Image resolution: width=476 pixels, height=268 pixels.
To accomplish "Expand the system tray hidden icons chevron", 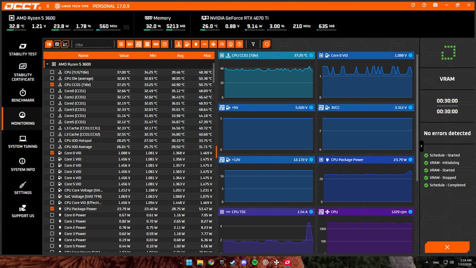I will [x=427, y=262].
